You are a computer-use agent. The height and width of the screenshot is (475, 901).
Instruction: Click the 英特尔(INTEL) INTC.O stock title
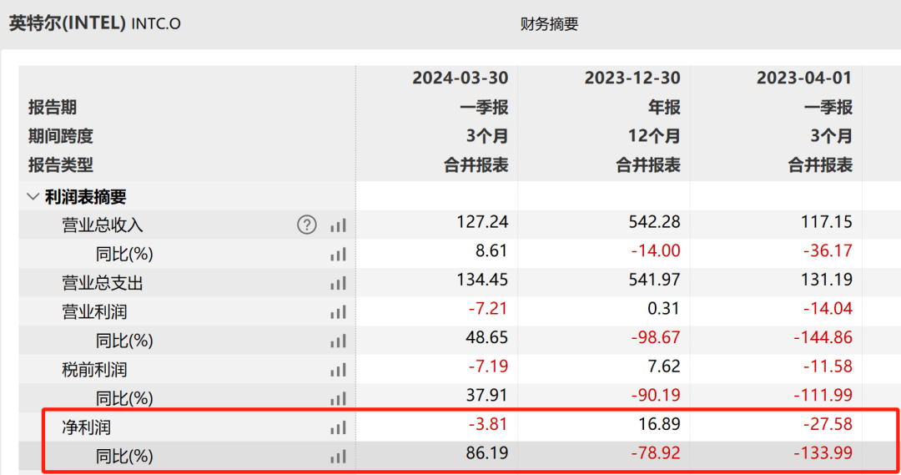pos(94,23)
